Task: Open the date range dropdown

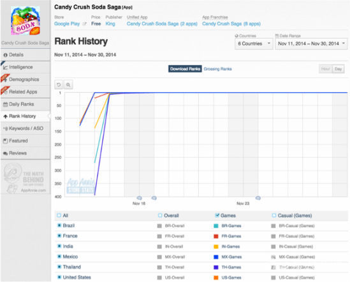Action: pos(311,44)
